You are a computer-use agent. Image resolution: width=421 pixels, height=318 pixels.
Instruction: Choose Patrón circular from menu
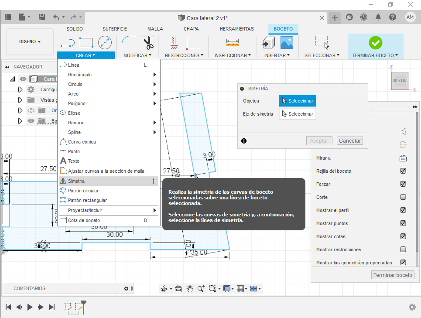pos(109,191)
